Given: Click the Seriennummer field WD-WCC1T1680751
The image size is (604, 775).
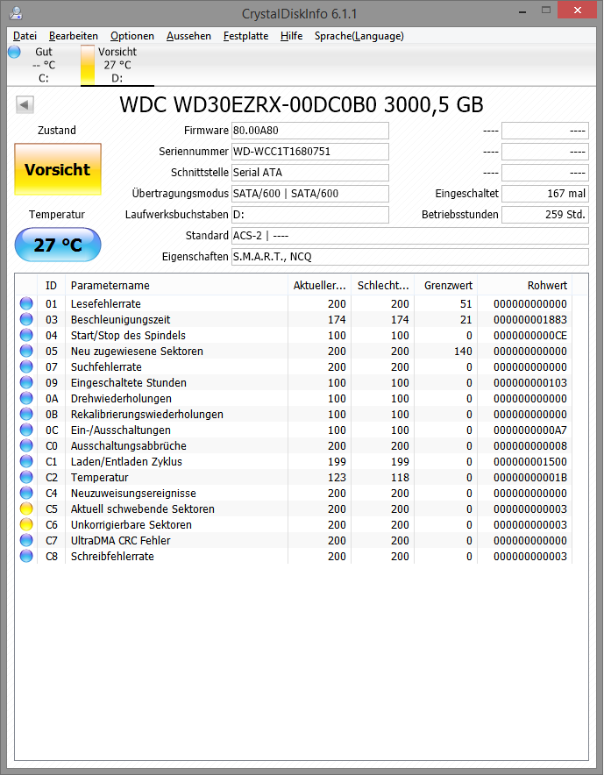Looking at the screenshot, I should (x=310, y=152).
